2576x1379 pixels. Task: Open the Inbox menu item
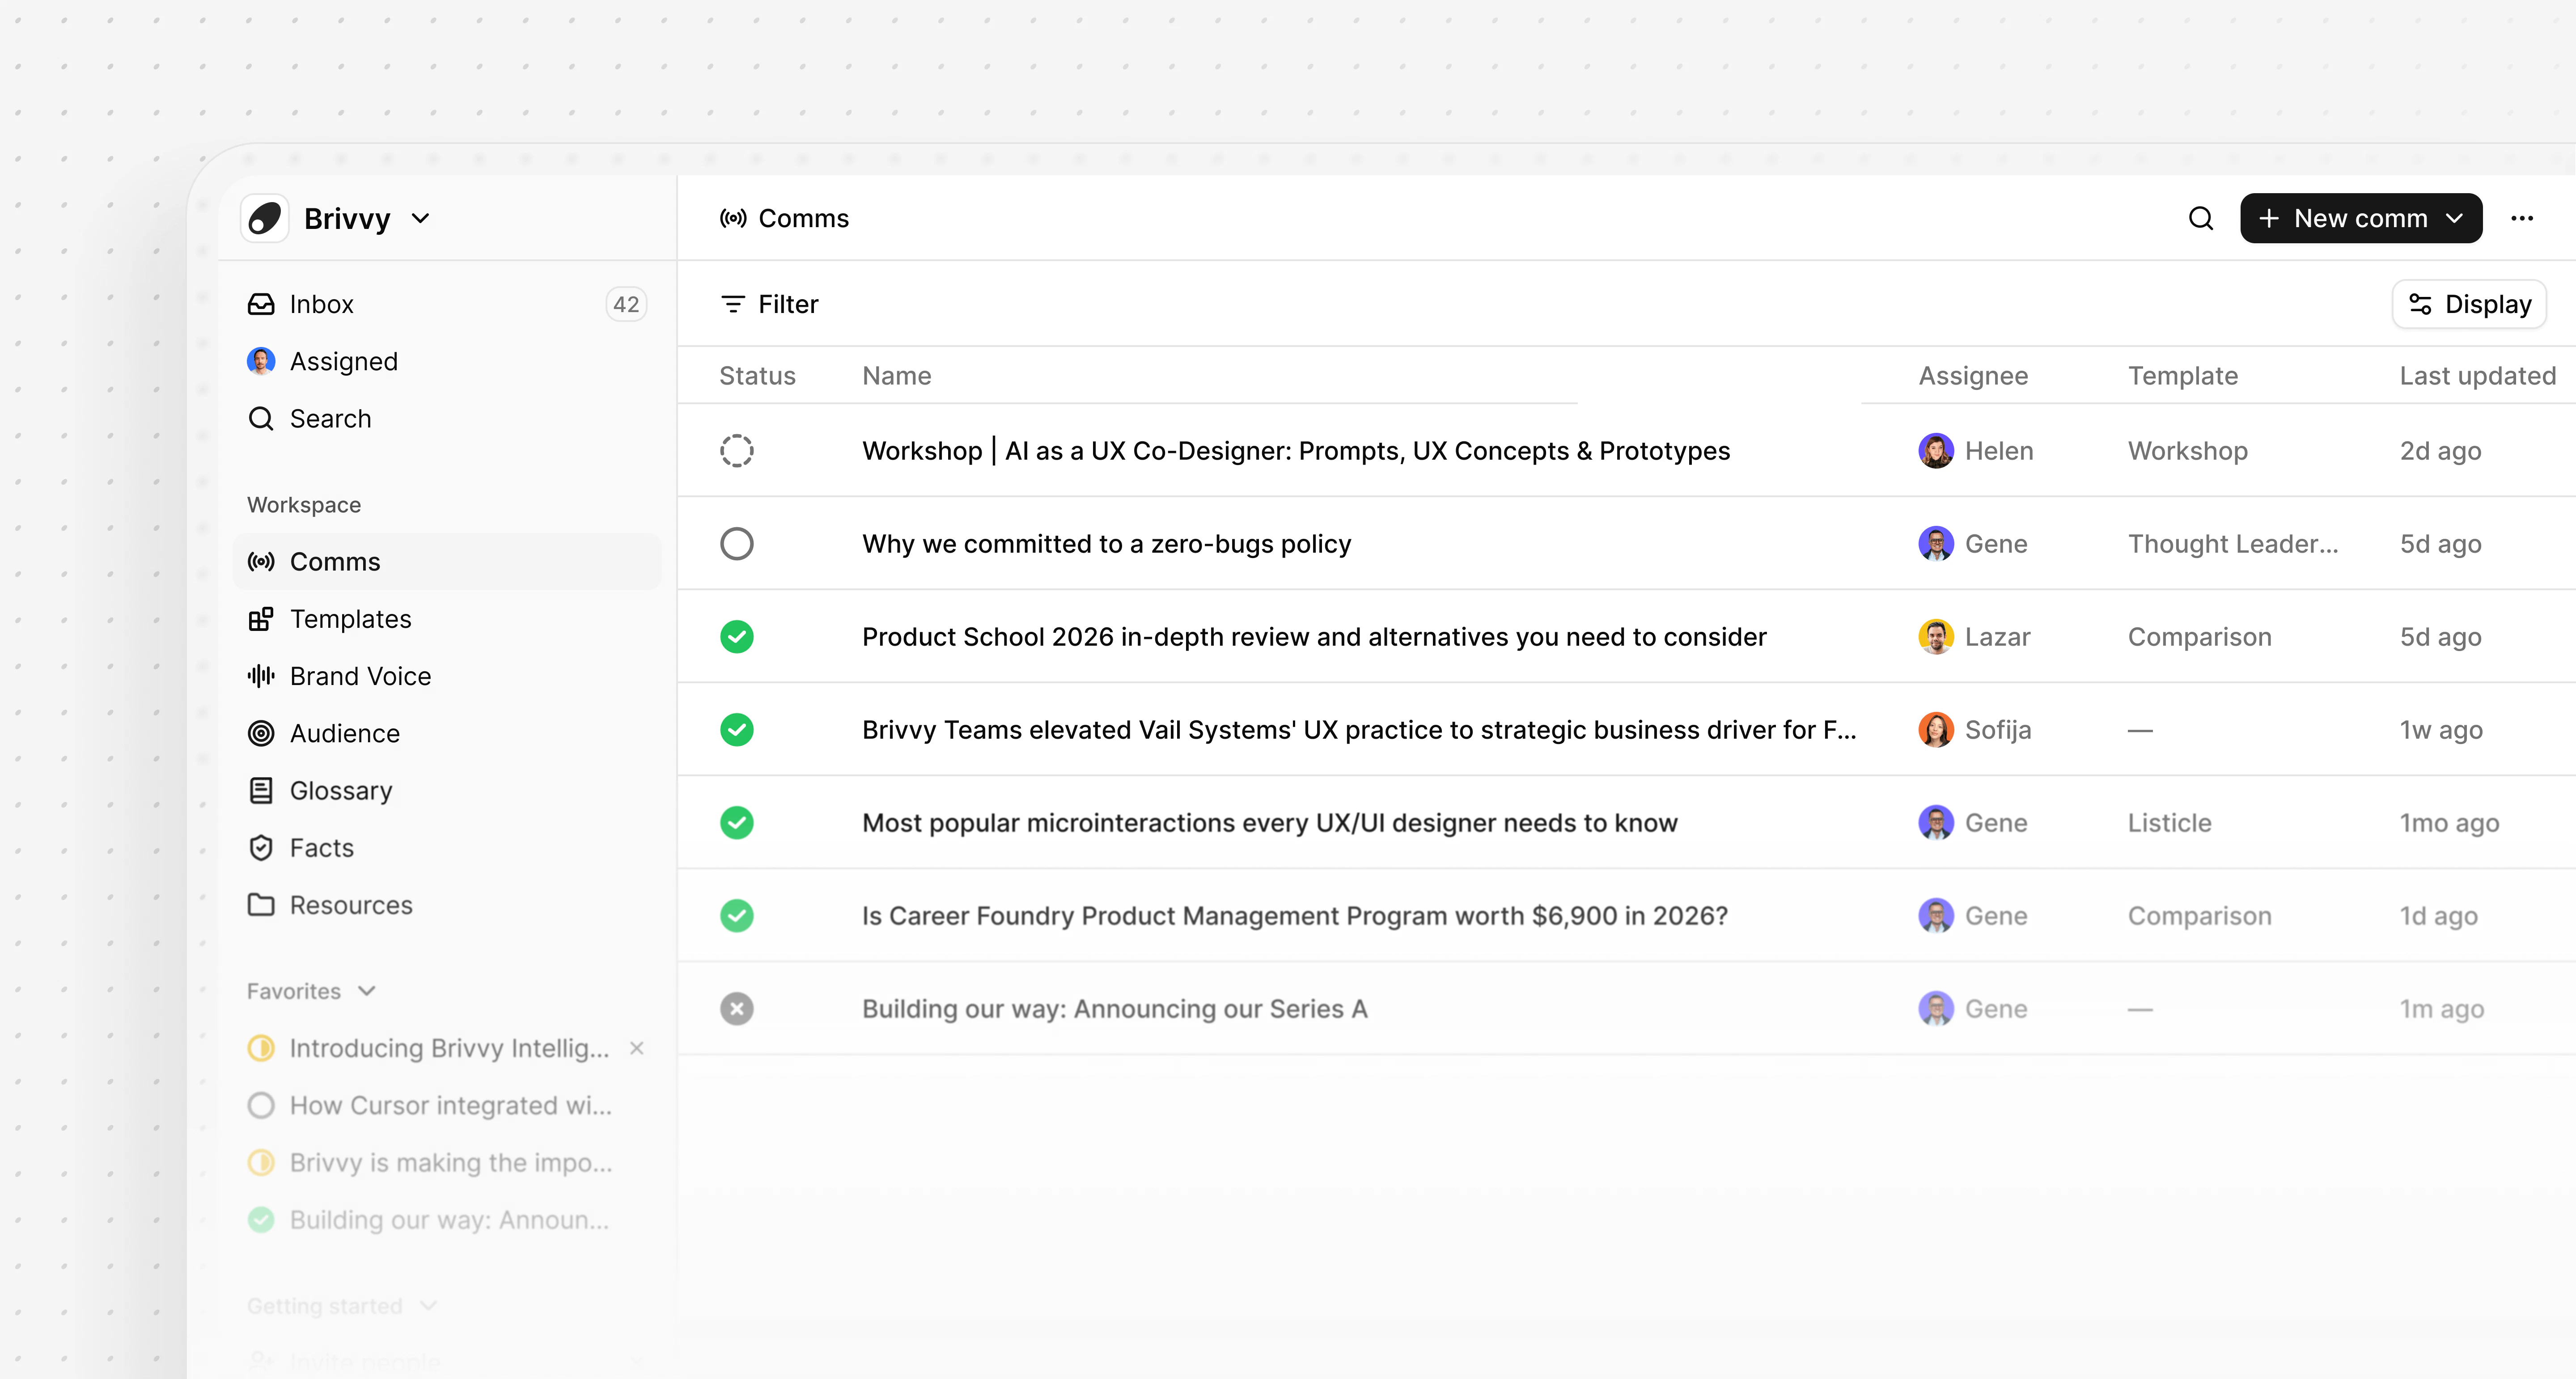click(321, 304)
